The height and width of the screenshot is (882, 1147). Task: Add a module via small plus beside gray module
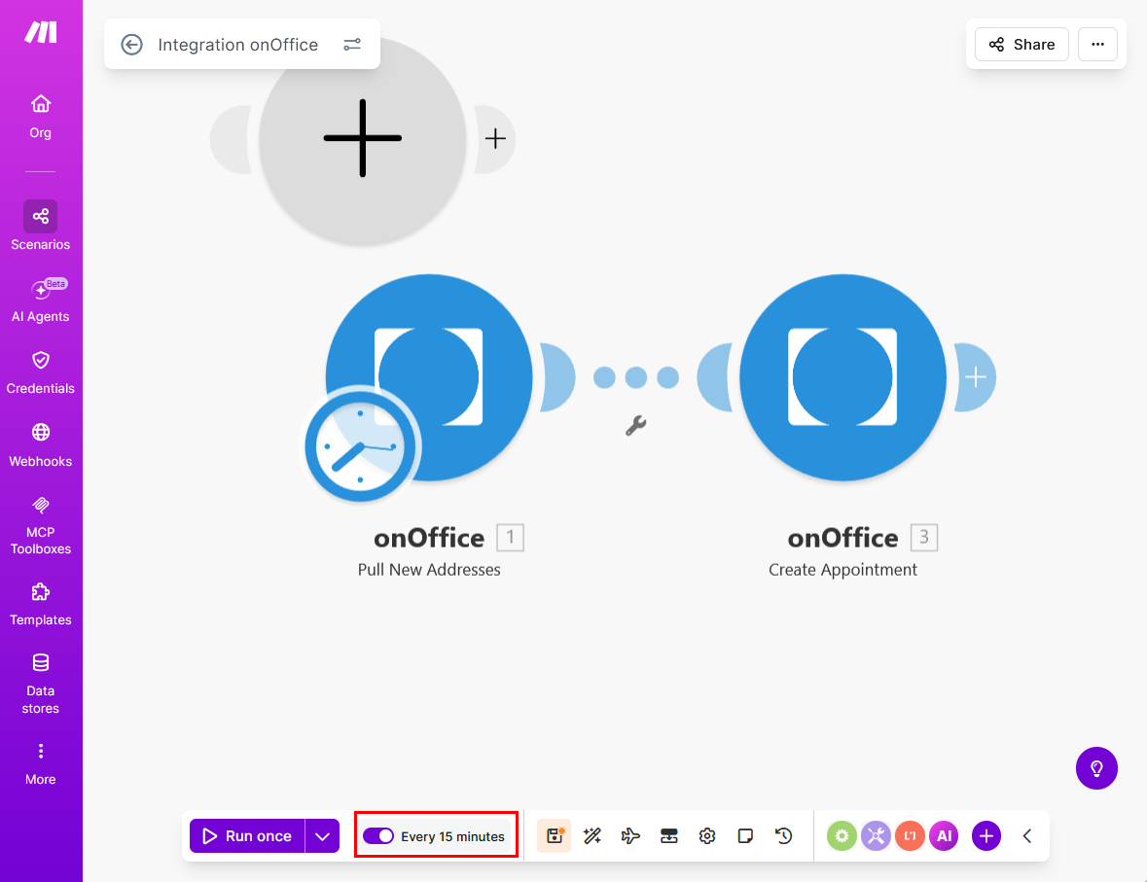tap(495, 138)
